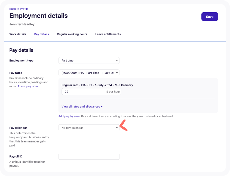The height and width of the screenshot is (176, 230).
Task: Click the '$ per hour' unit text
Action: [113, 92]
